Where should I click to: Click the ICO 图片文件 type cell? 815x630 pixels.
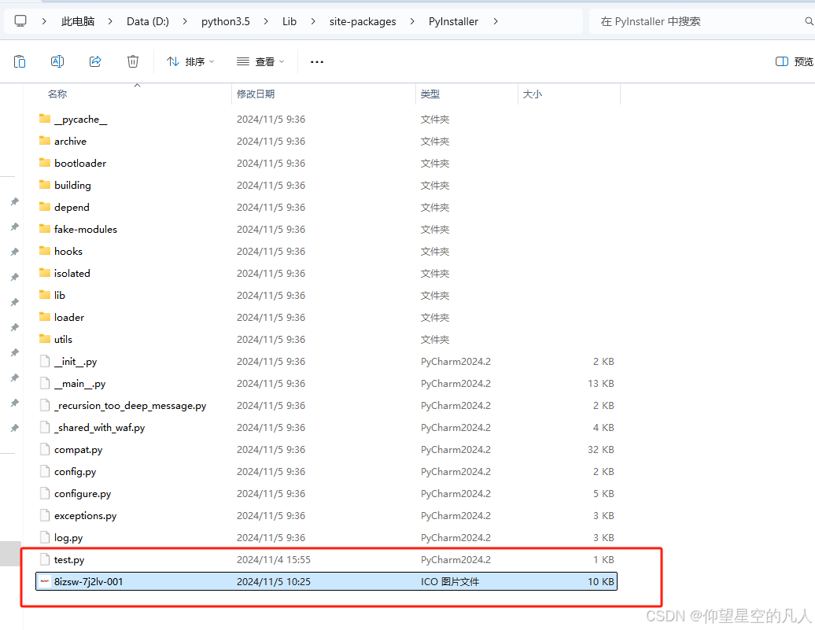[450, 582]
